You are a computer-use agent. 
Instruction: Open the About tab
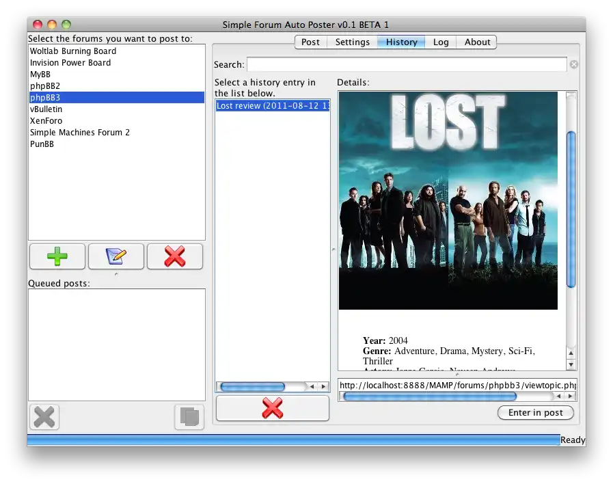(x=477, y=42)
